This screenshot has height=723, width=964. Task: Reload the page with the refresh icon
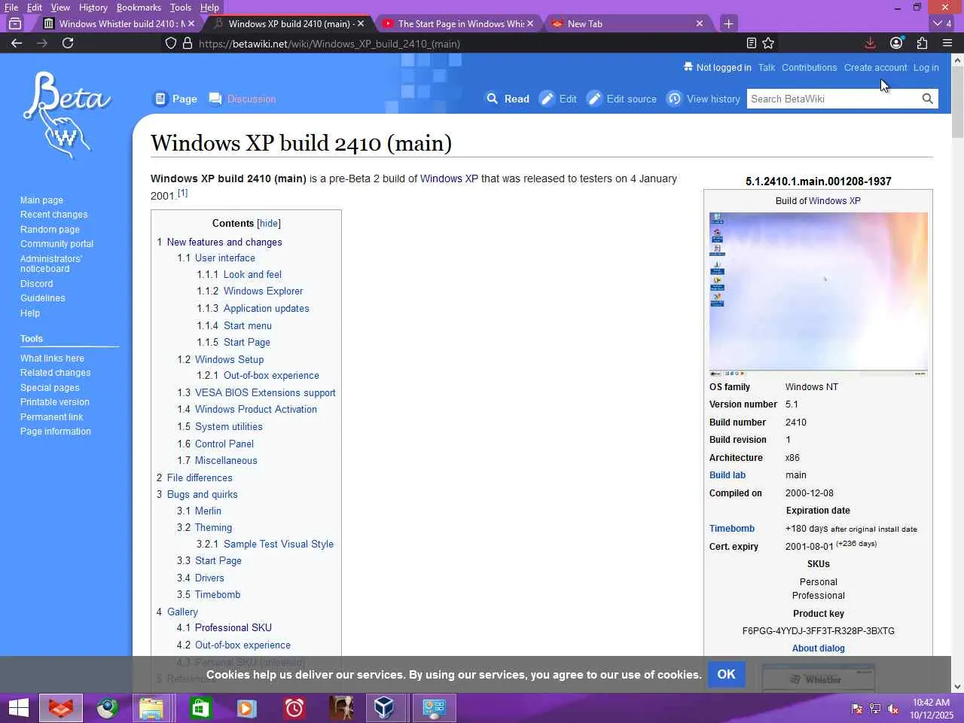coord(68,43)
